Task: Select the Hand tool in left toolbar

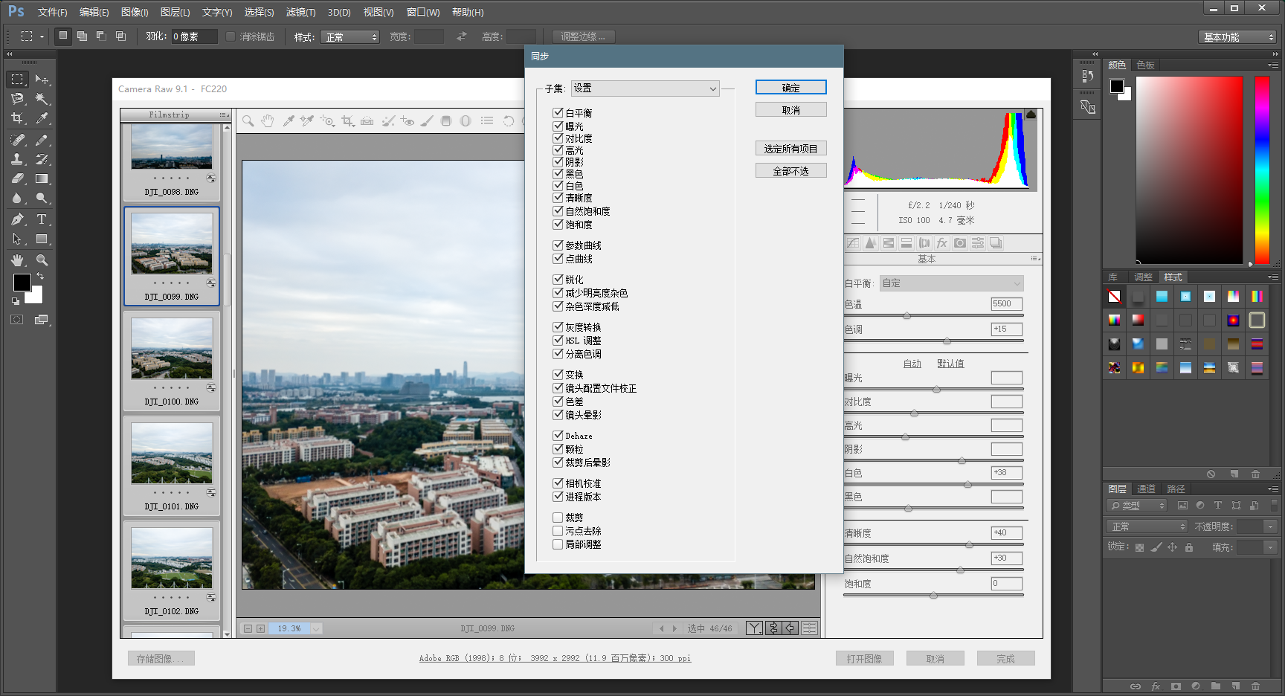Action: tap(17, 260)
